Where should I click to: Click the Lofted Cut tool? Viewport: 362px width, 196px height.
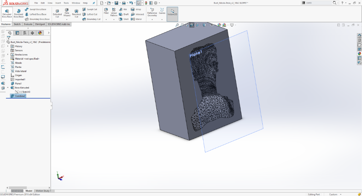(90, 14)
